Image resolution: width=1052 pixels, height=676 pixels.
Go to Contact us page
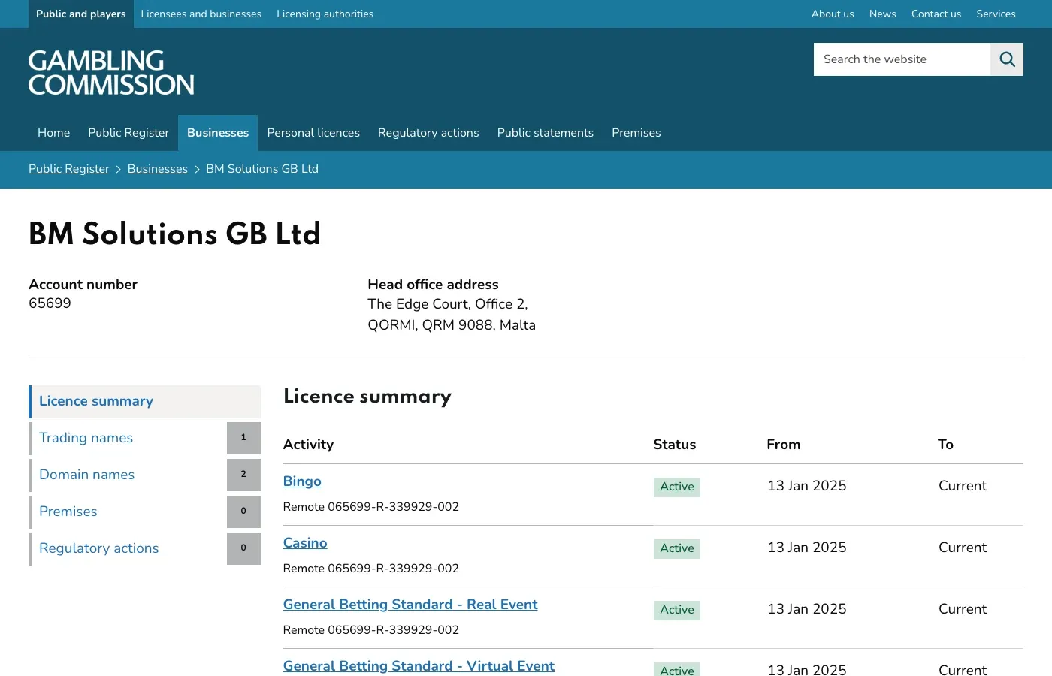[936, 14]
